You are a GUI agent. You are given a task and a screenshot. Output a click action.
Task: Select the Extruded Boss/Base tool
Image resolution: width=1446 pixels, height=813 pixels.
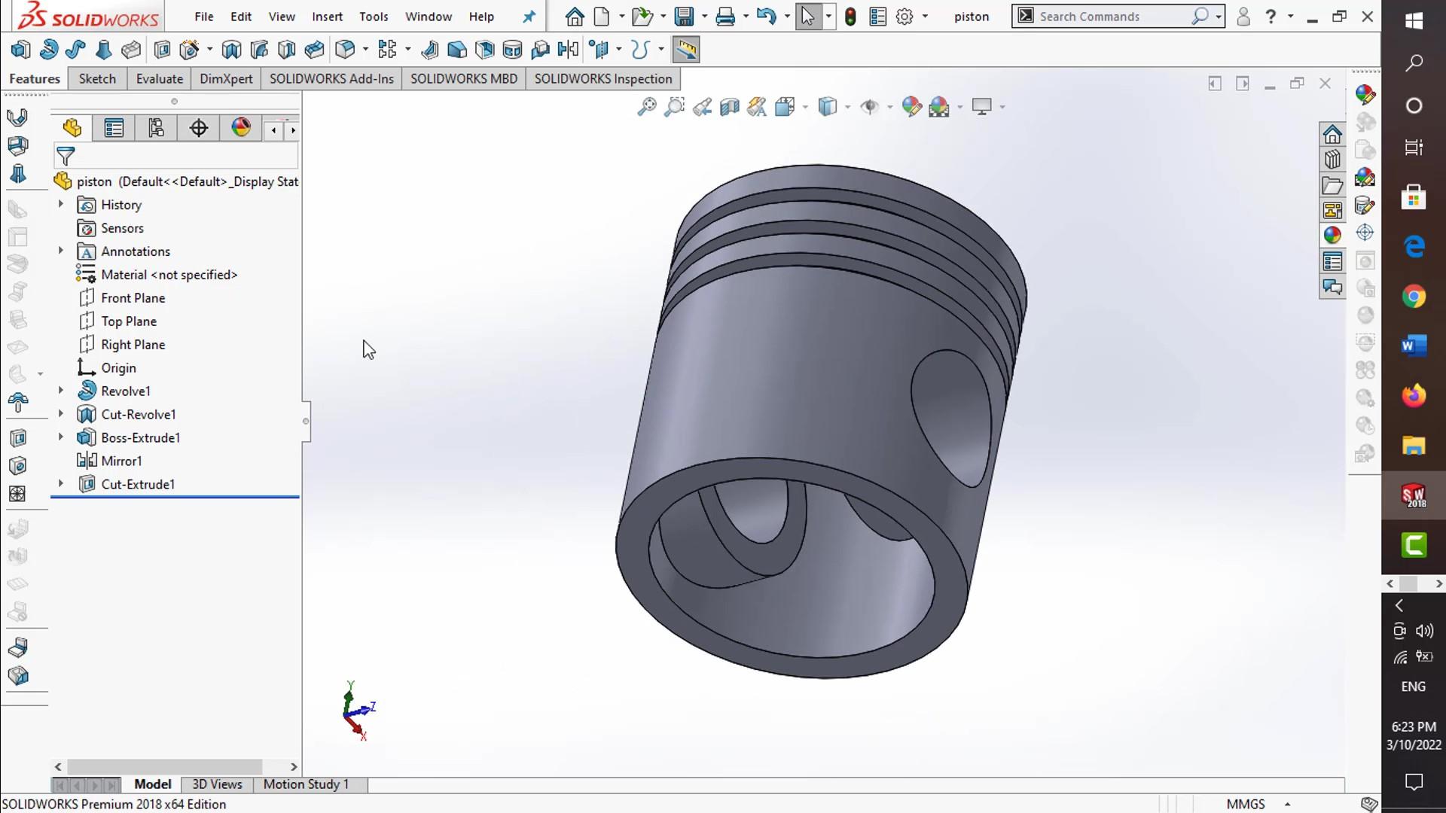pos(20,49)
